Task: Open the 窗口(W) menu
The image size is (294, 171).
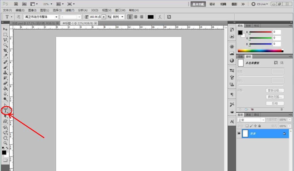Action: click(x=120, y=10)
